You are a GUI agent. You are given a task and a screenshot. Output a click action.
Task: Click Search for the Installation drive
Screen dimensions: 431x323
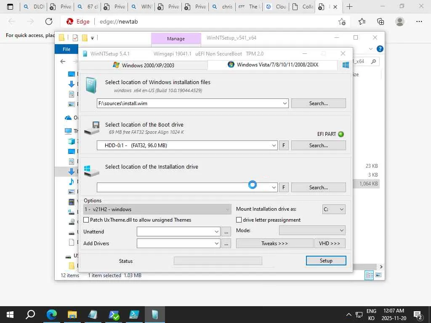click(x=319, y=187)
